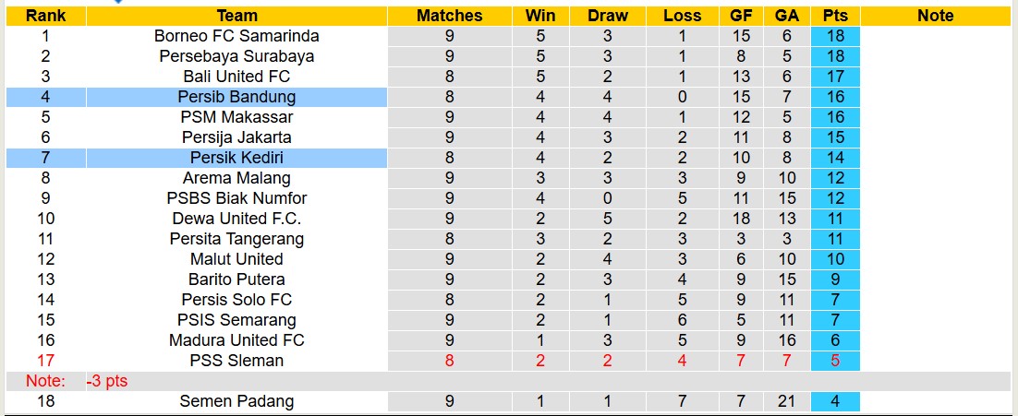Select highlighted Persib Bandung row

[x=236, y=97]
